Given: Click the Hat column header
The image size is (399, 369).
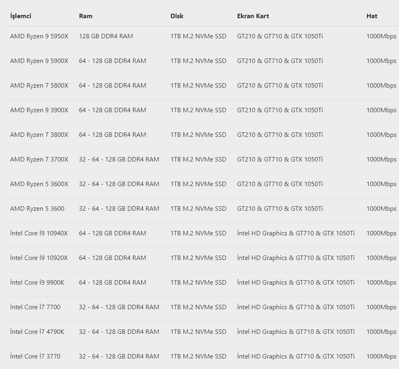Looking at the screenshot, I should [372, 16].
